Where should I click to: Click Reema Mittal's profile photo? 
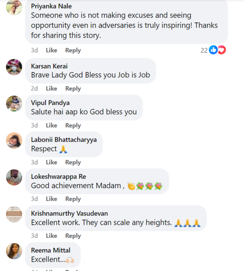[14, 251]
